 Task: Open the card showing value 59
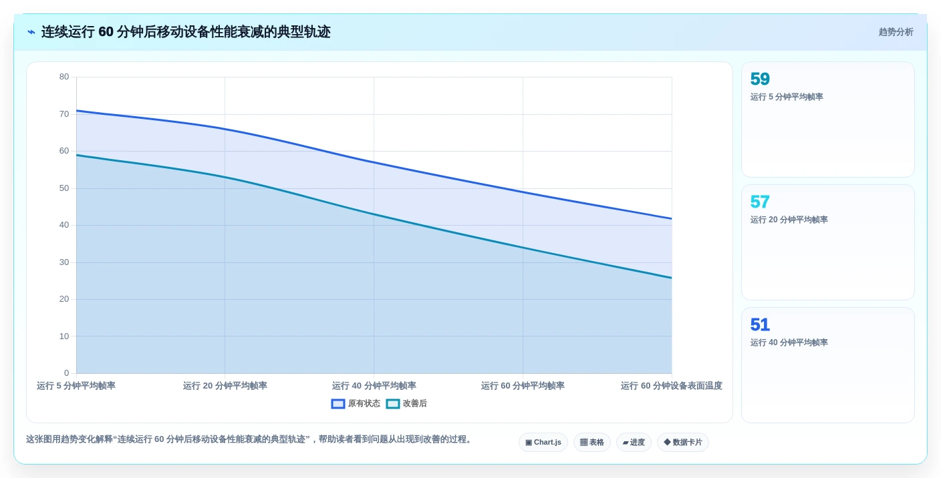(828, 120)
